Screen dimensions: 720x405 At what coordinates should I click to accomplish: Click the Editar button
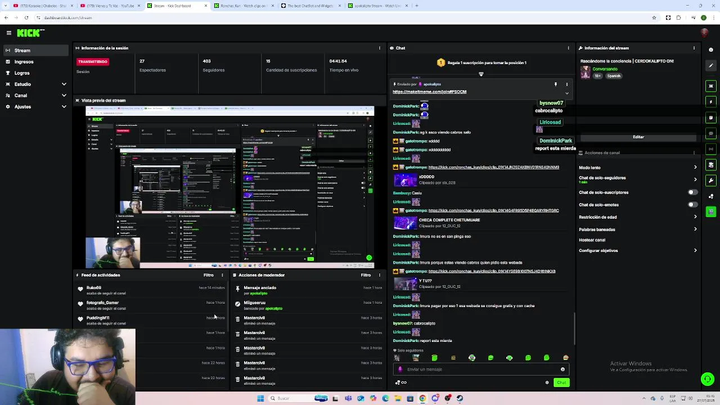tap(638, 137)
